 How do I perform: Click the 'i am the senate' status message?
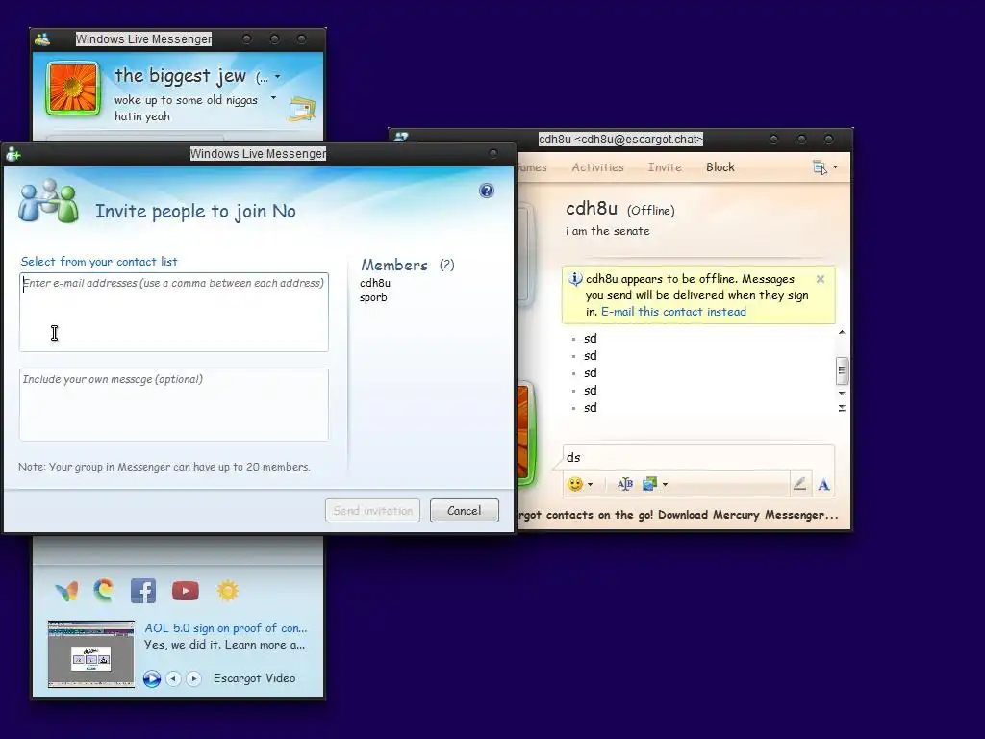[608, 231]
